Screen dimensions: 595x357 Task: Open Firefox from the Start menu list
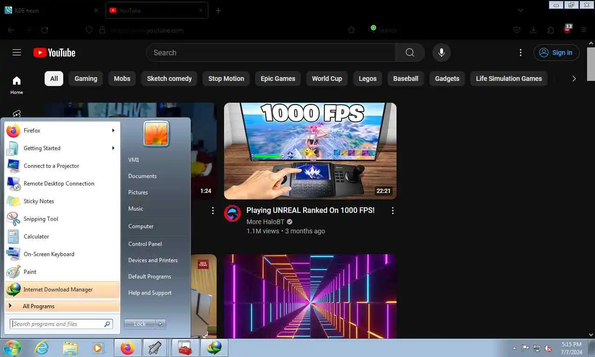point(62,131)
